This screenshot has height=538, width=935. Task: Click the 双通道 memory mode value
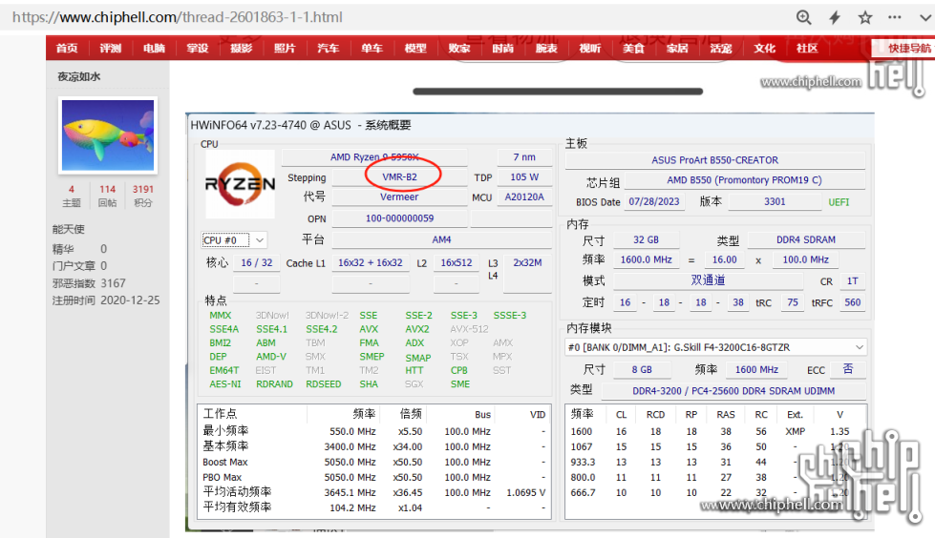coord(709,280)
